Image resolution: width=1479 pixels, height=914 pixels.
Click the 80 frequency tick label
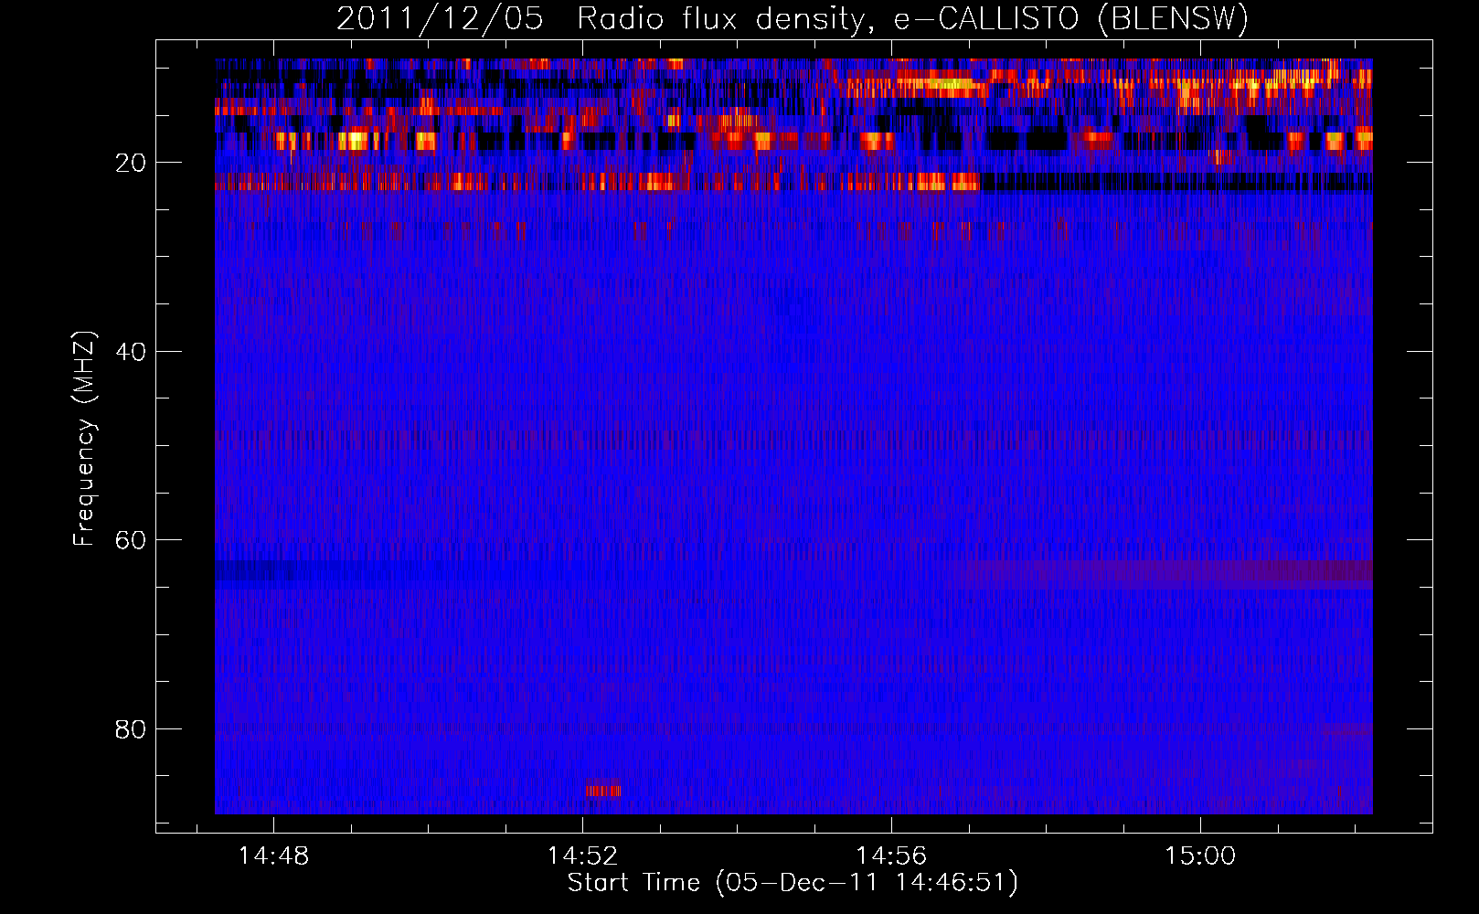click(x=131, y=729)
